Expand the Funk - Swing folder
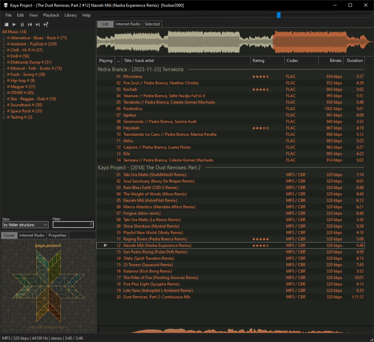 4,75
